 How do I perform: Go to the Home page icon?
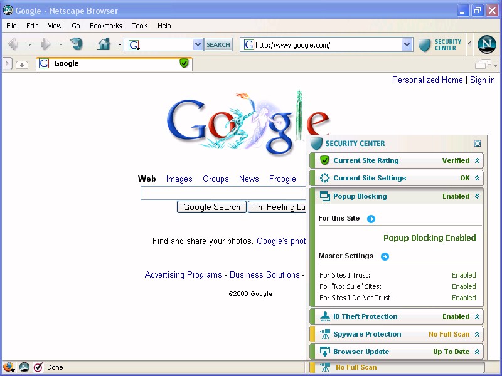pos(104,44)
